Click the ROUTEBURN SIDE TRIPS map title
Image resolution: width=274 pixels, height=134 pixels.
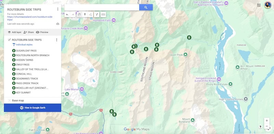coord(24,10)
